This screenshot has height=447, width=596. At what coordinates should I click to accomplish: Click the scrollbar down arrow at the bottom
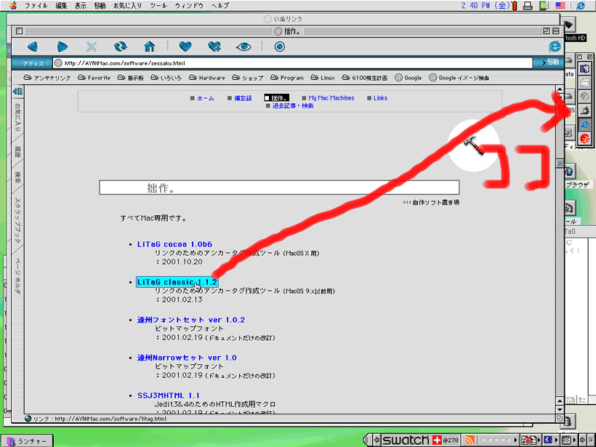[x=560, y=409]
